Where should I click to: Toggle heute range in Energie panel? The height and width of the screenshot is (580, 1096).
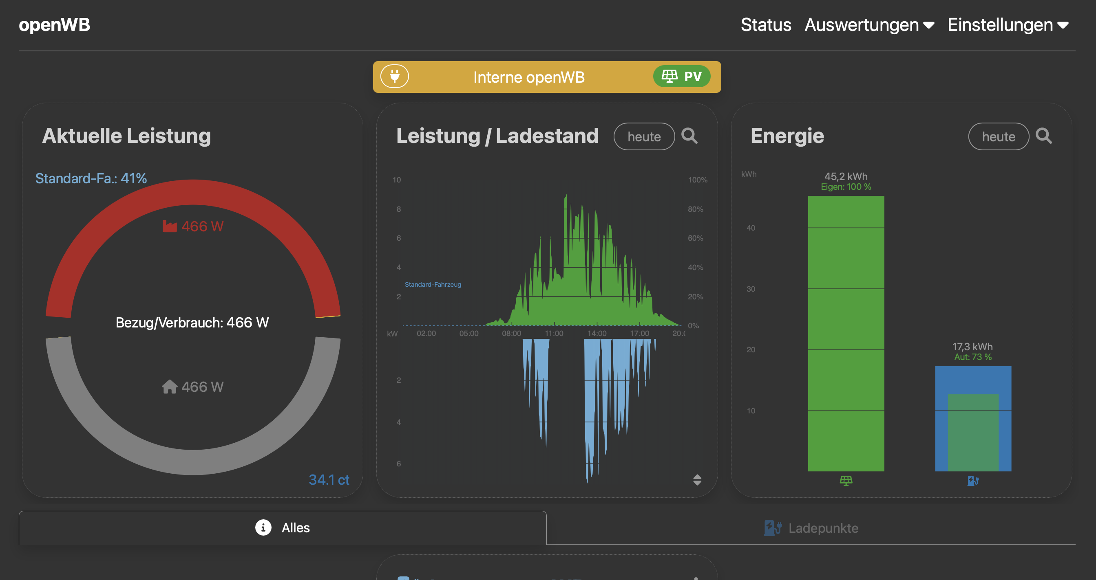coord(998,136)
